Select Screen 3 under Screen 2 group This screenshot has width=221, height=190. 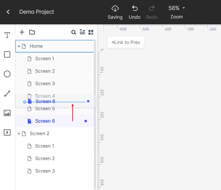click(55, 171)
